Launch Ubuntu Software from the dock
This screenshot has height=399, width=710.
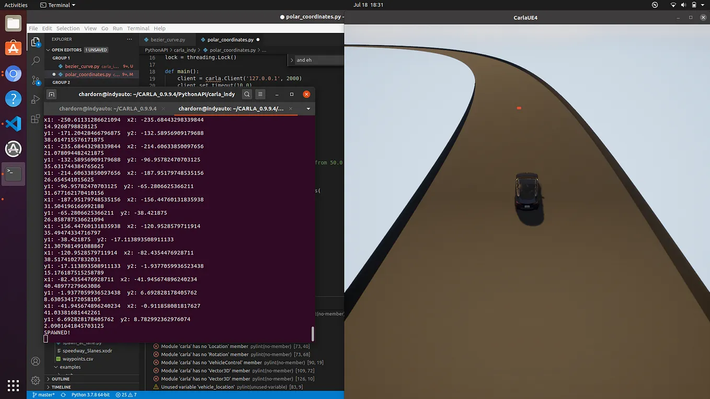coord(13,49)
